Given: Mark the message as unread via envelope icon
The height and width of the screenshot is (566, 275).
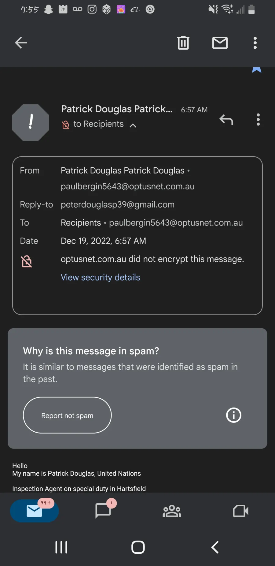Looking at the screenshot, I should 220,43.
